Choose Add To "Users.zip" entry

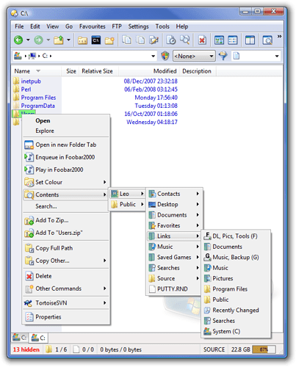tap(66, 233)
